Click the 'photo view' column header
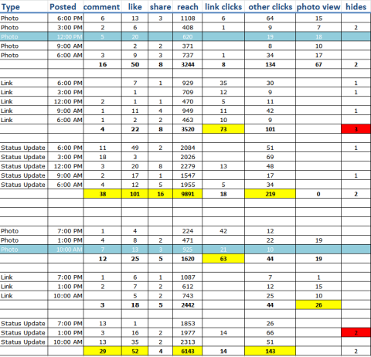The height and width of the screenshot is (357, 371). pos(318,6)
